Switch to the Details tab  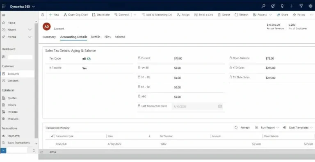pos(96,37)
